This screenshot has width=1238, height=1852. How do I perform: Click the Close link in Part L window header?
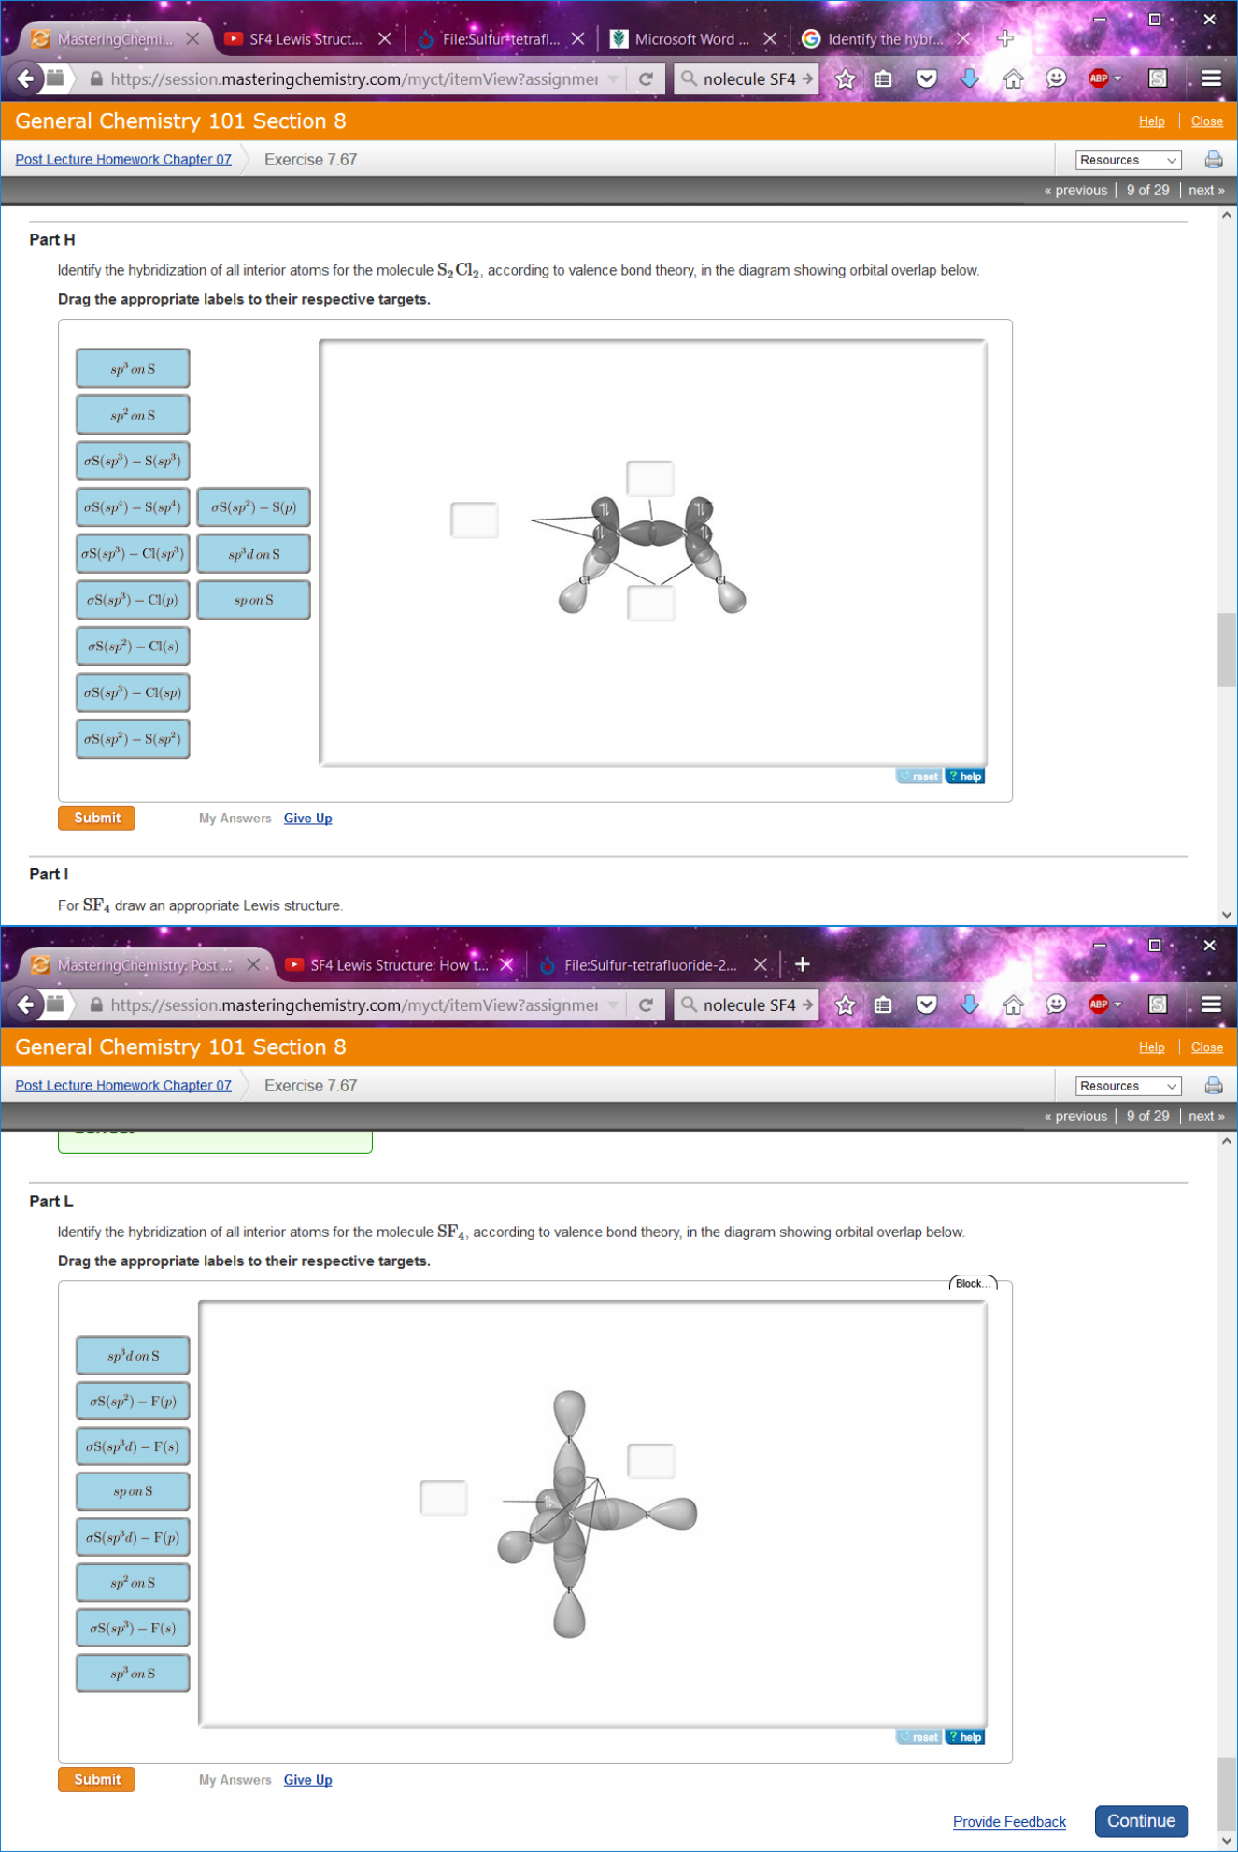1207,1047
